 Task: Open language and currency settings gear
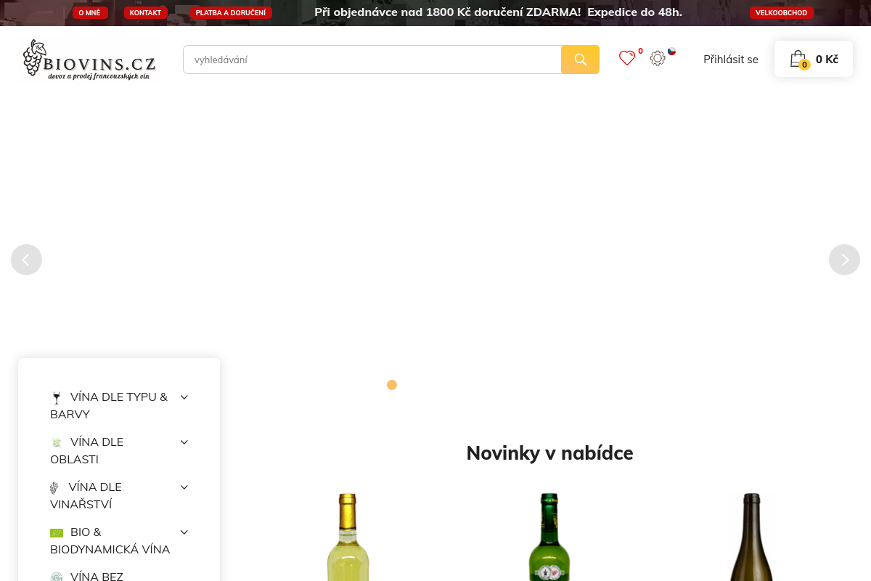tap(658, 58)
